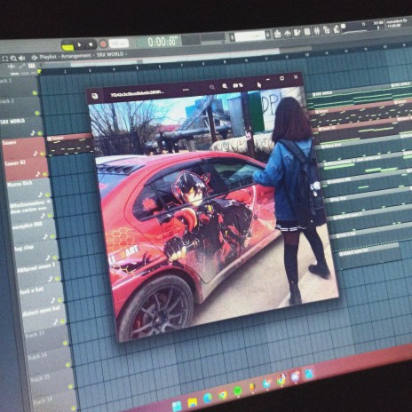Mute the Sawer 02 track

point(44,174)
